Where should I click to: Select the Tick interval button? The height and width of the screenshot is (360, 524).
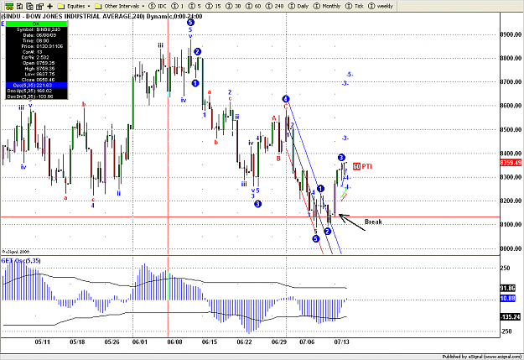point(354,6)
